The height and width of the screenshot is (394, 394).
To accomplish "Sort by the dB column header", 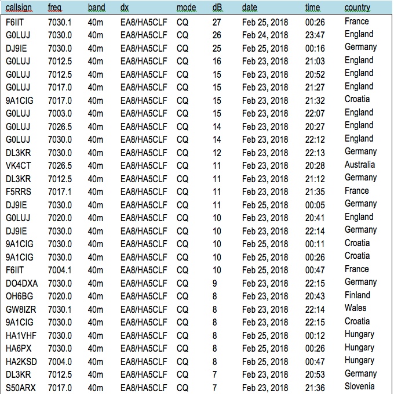I will [217, 8].
